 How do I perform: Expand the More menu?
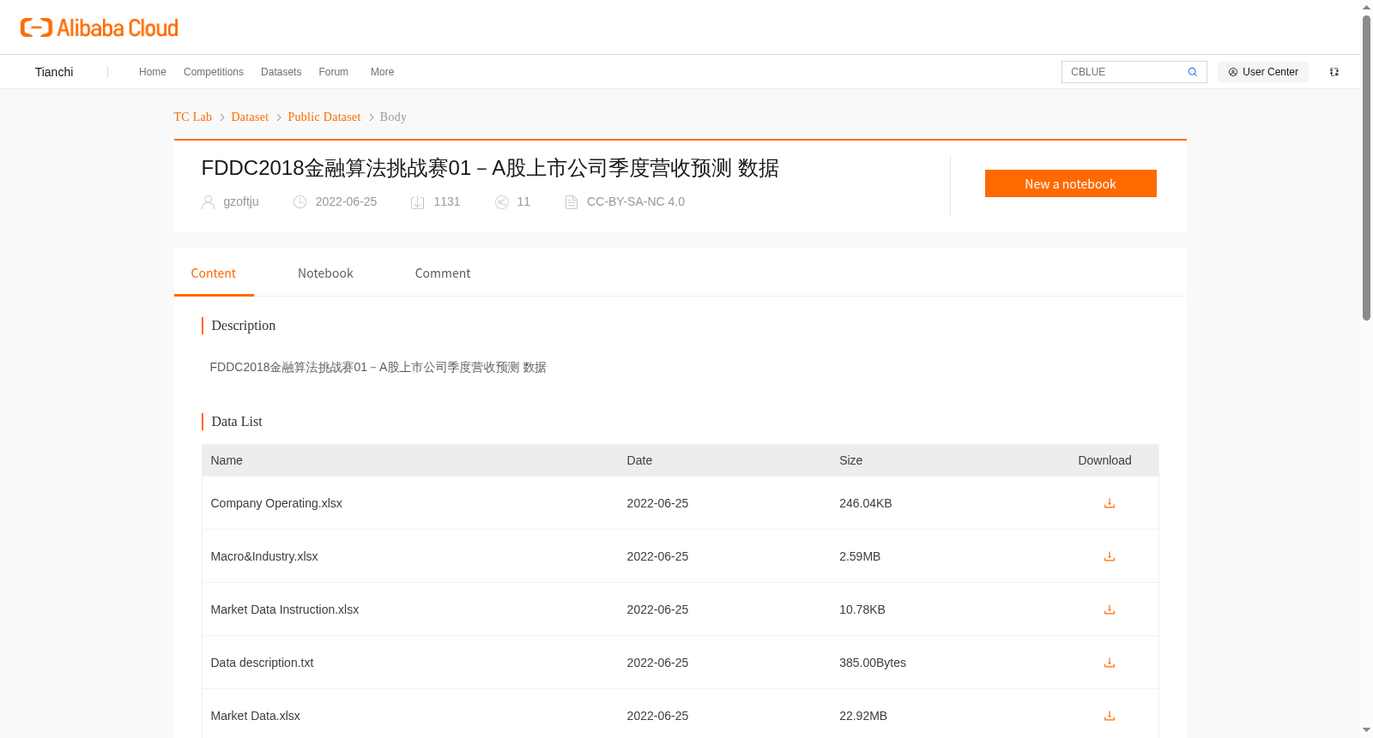click(x=382, y=72)
